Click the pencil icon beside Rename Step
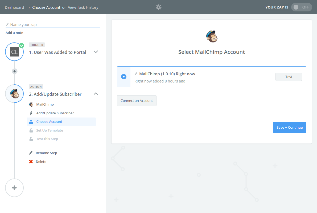This screenshot has height=213, width=317. (31, 153)
